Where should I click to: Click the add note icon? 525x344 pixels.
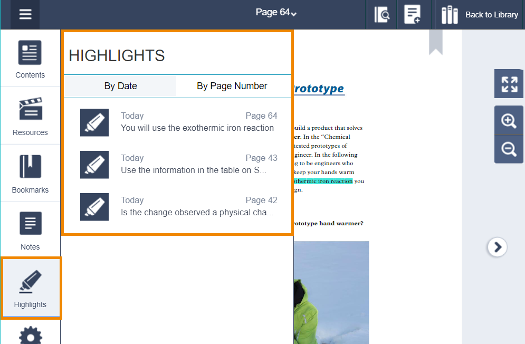click(412, 15)
